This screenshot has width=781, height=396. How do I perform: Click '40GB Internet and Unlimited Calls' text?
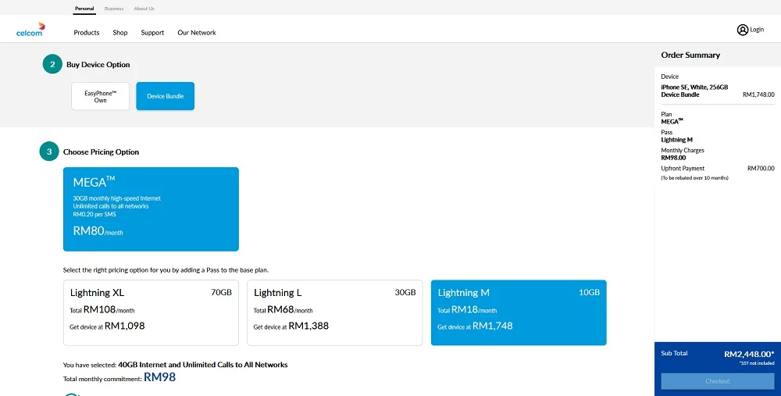203,365
